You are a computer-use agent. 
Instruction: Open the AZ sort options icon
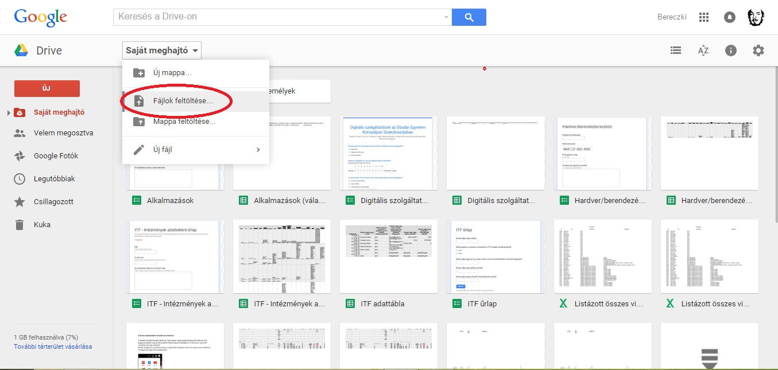click(703, 50)
